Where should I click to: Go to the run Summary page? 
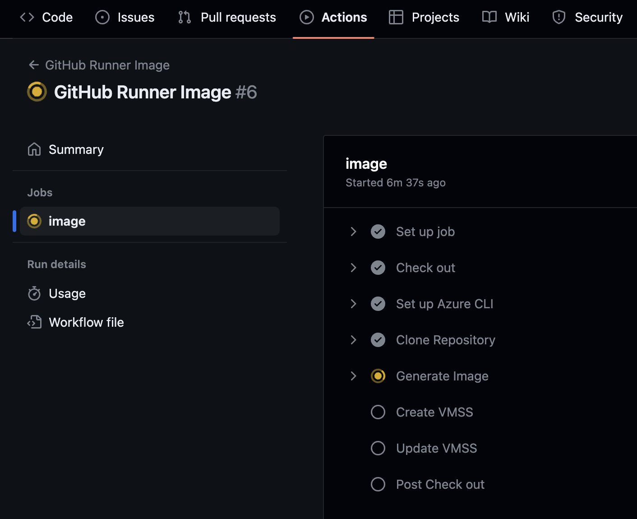tap(76, 149)
